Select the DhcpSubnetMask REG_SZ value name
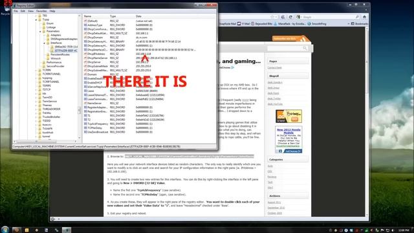 pos(98,66)
